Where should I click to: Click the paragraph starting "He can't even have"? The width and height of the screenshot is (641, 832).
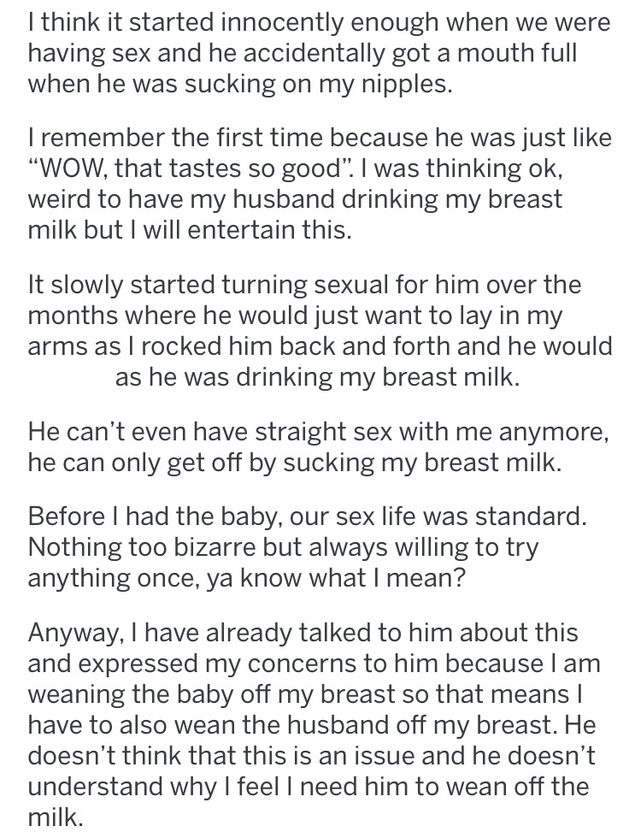[319, 447]
